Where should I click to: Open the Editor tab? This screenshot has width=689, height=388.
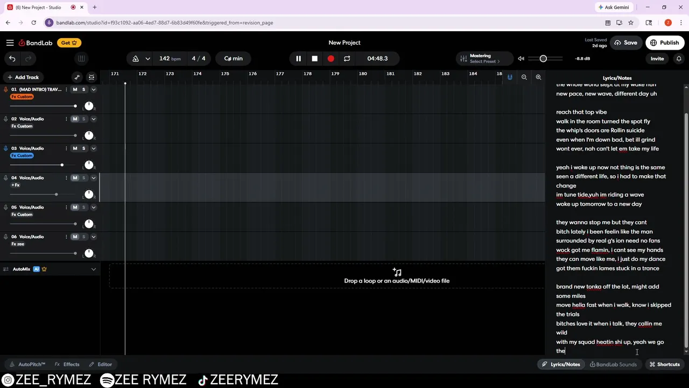point(100,364)
